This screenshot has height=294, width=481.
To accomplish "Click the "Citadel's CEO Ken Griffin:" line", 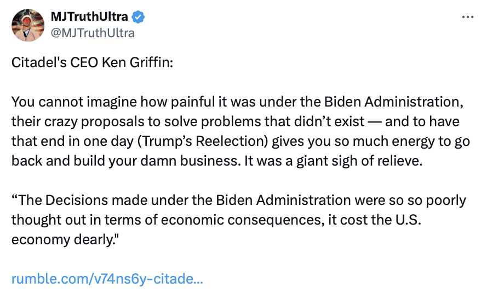I will 92,62.
